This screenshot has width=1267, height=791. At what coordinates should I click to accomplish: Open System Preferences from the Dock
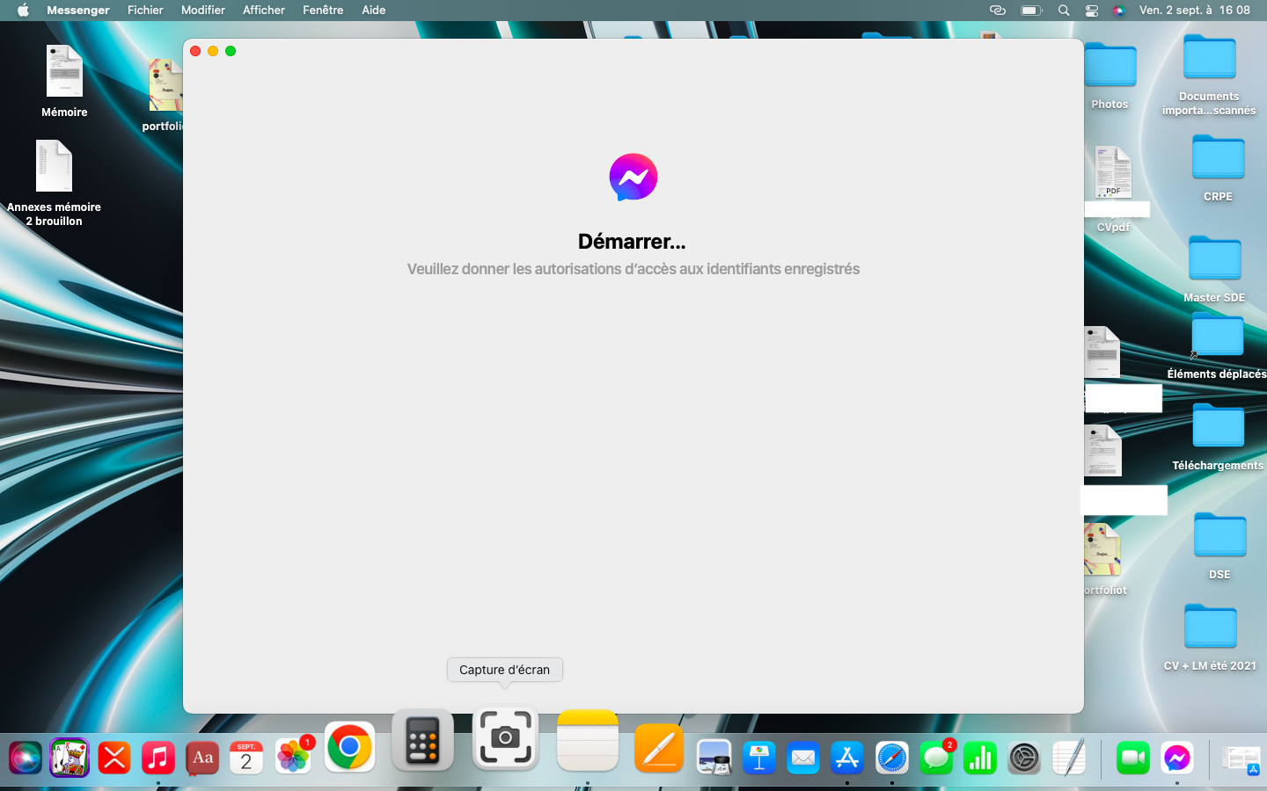pyautogui.click(x=1024, y=758)
